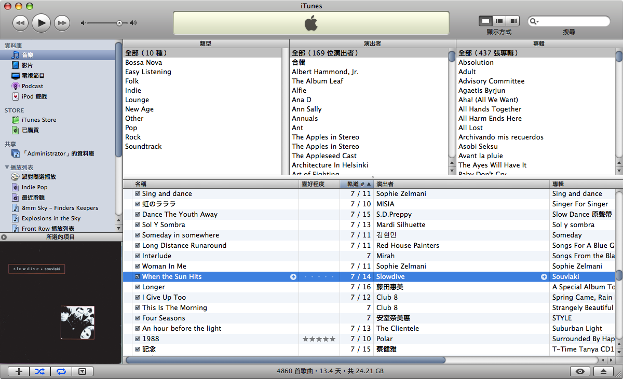Open the search magnifier options dropdown

tap(534, 21)
